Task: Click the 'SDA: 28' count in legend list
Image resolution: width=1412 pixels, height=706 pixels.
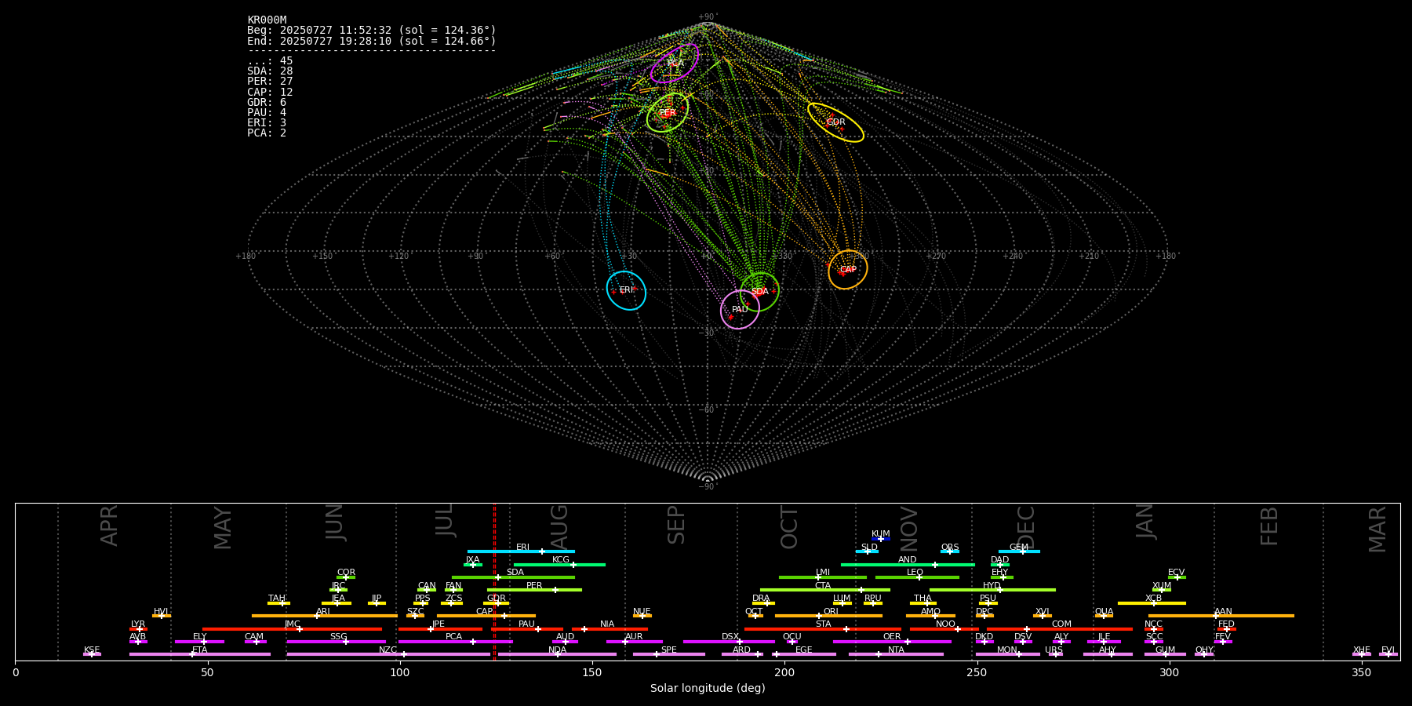Action: pos(270,71)
